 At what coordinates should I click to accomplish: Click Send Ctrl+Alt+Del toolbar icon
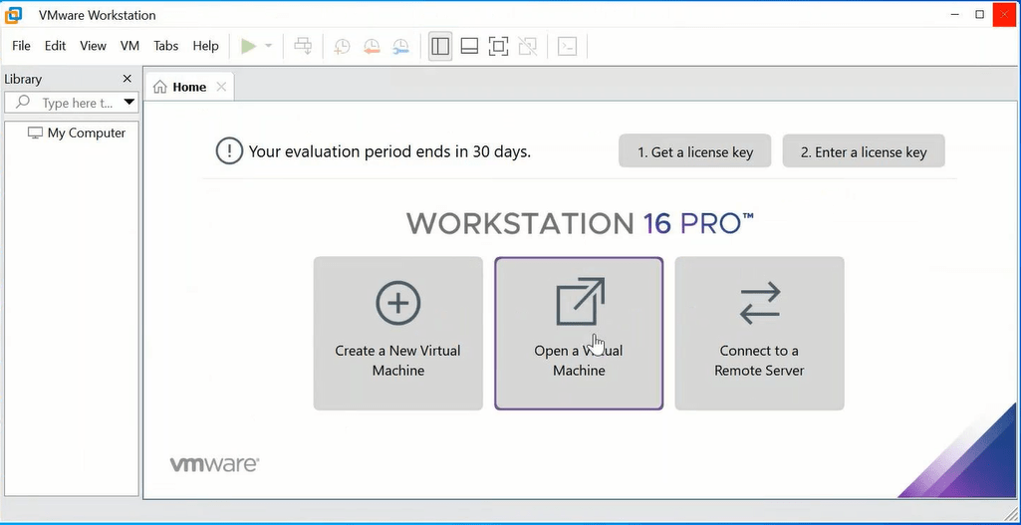pyautogui.click(x=303, y=46)
